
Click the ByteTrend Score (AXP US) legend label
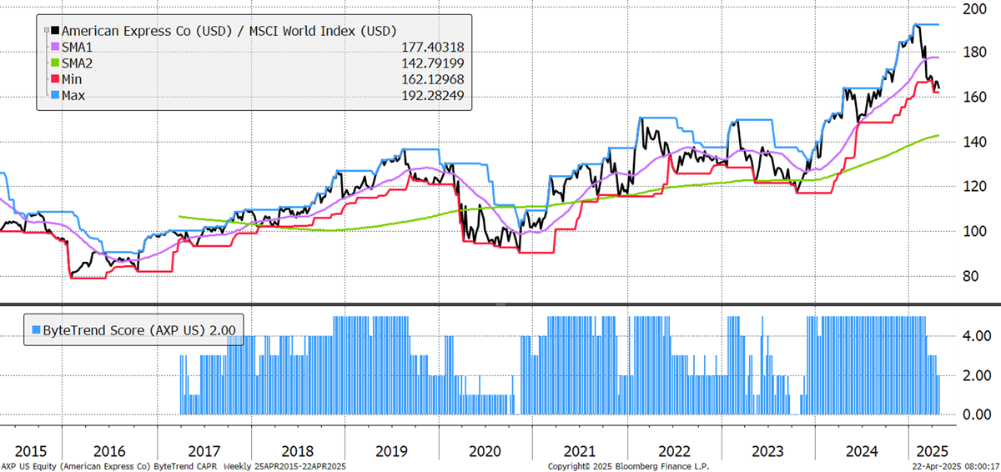point(122,329)
